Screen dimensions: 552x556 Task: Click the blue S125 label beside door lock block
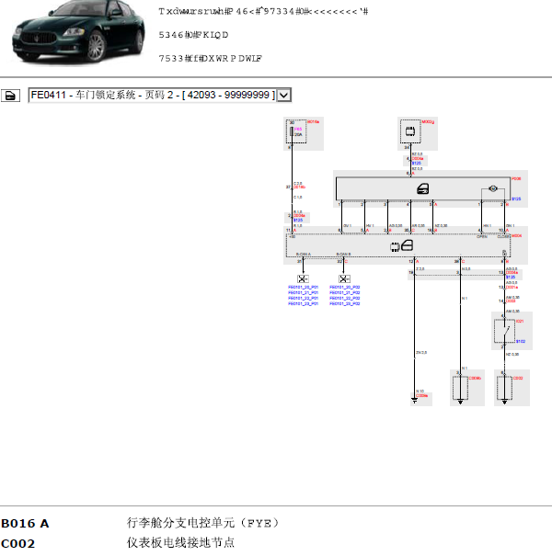click(x=516, y=199)
